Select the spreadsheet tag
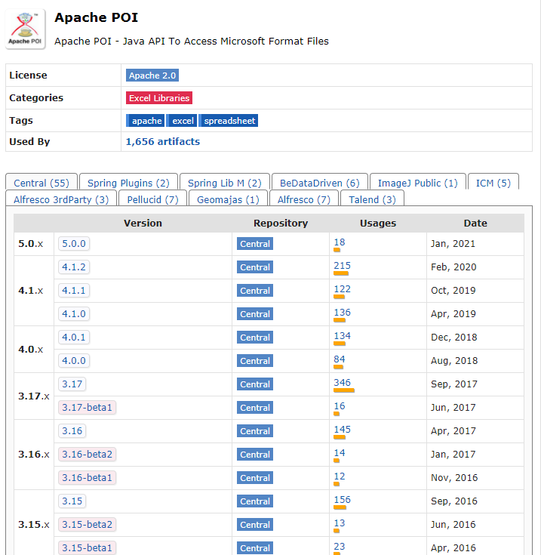This screenshot has width=541, height=555. (x=229, y=121)
